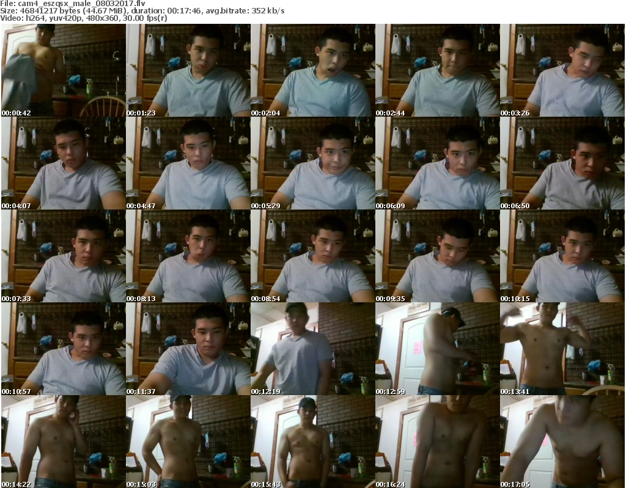Choose the thumbnail stamped 00:13:41
Viewport: 626px width, 488px height.
(562, 349)
